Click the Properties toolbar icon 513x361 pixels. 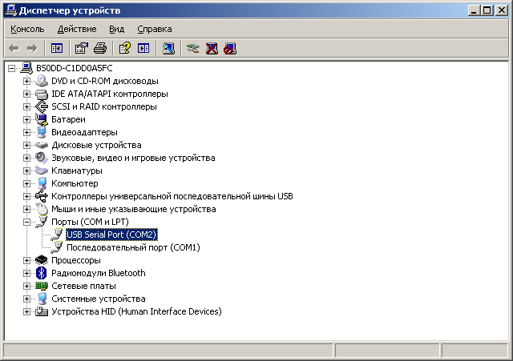click(x=82, y=49)
